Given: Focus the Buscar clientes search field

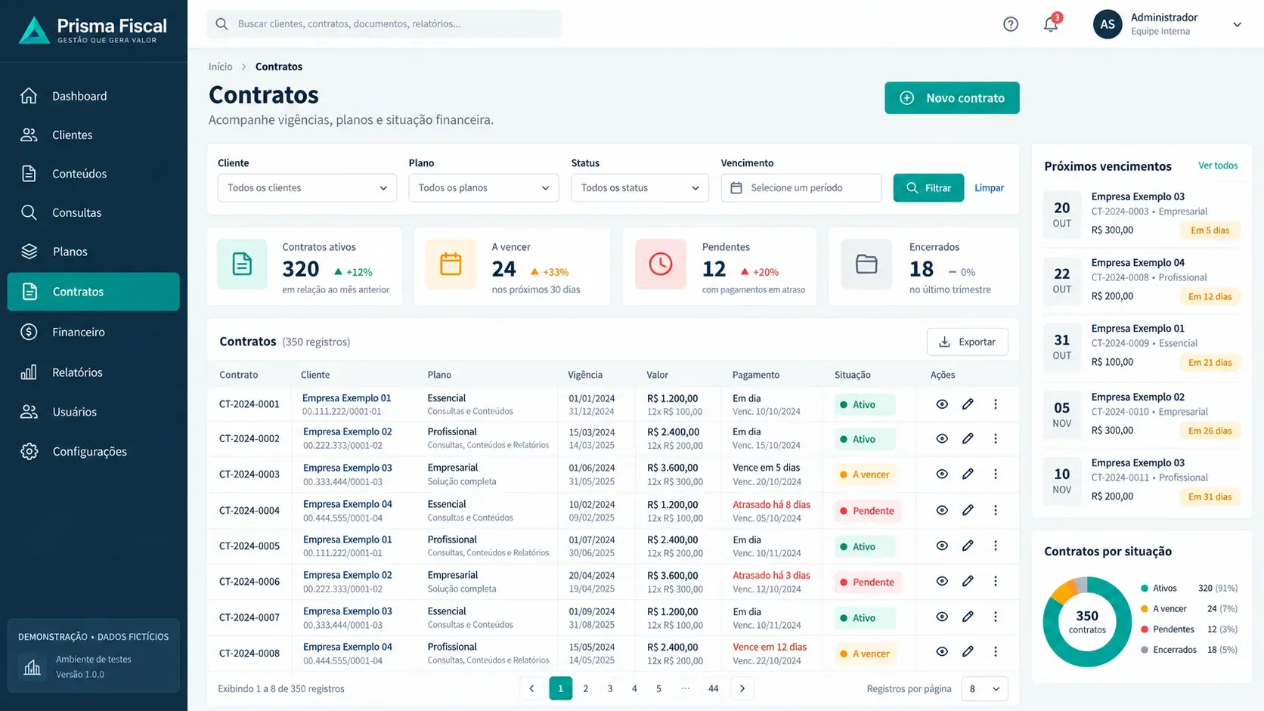Looking at the screenshot, I should pyautogui.click(x=384, y=24).
